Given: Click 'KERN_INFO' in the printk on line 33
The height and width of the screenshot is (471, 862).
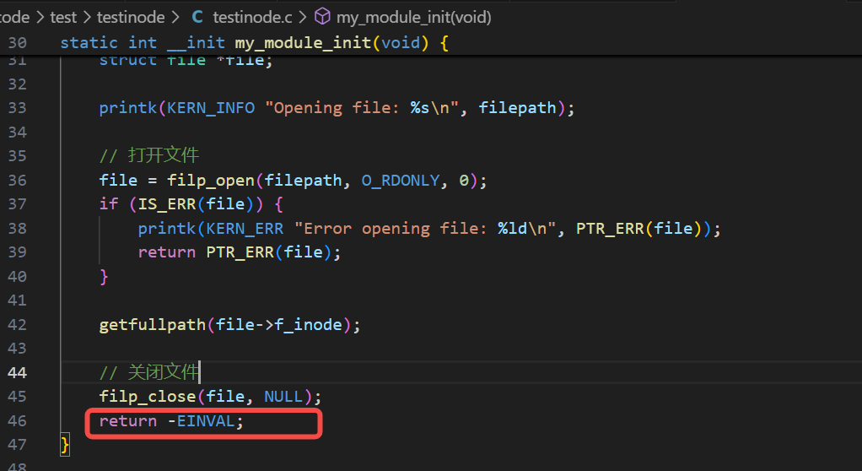Looking at the screenshot, I should point(211,108).
